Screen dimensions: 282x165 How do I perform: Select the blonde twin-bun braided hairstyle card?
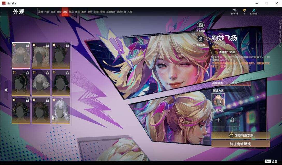click(x=41, y=56)
